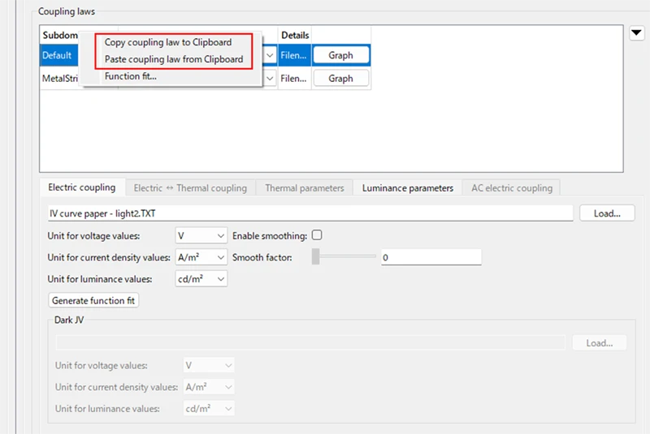Viewport: 650px width, 434px height.
Task: Click Graph button in the MetalStri row
Action: [x=340, y=78]
